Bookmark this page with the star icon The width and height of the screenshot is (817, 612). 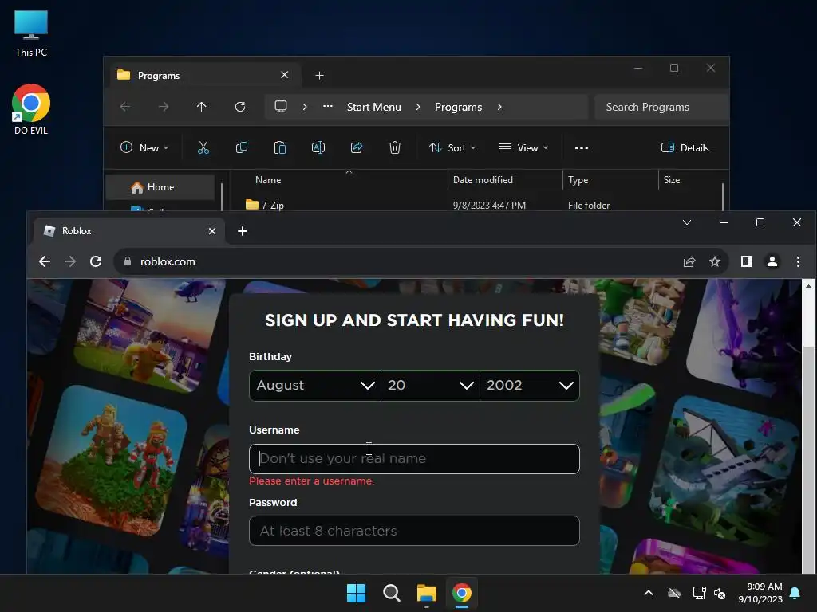point(715,261)
